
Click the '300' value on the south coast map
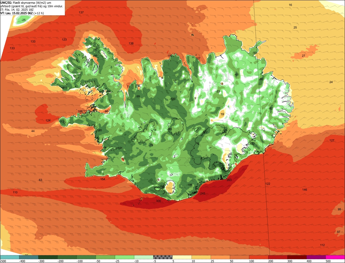tap(158, 201)
